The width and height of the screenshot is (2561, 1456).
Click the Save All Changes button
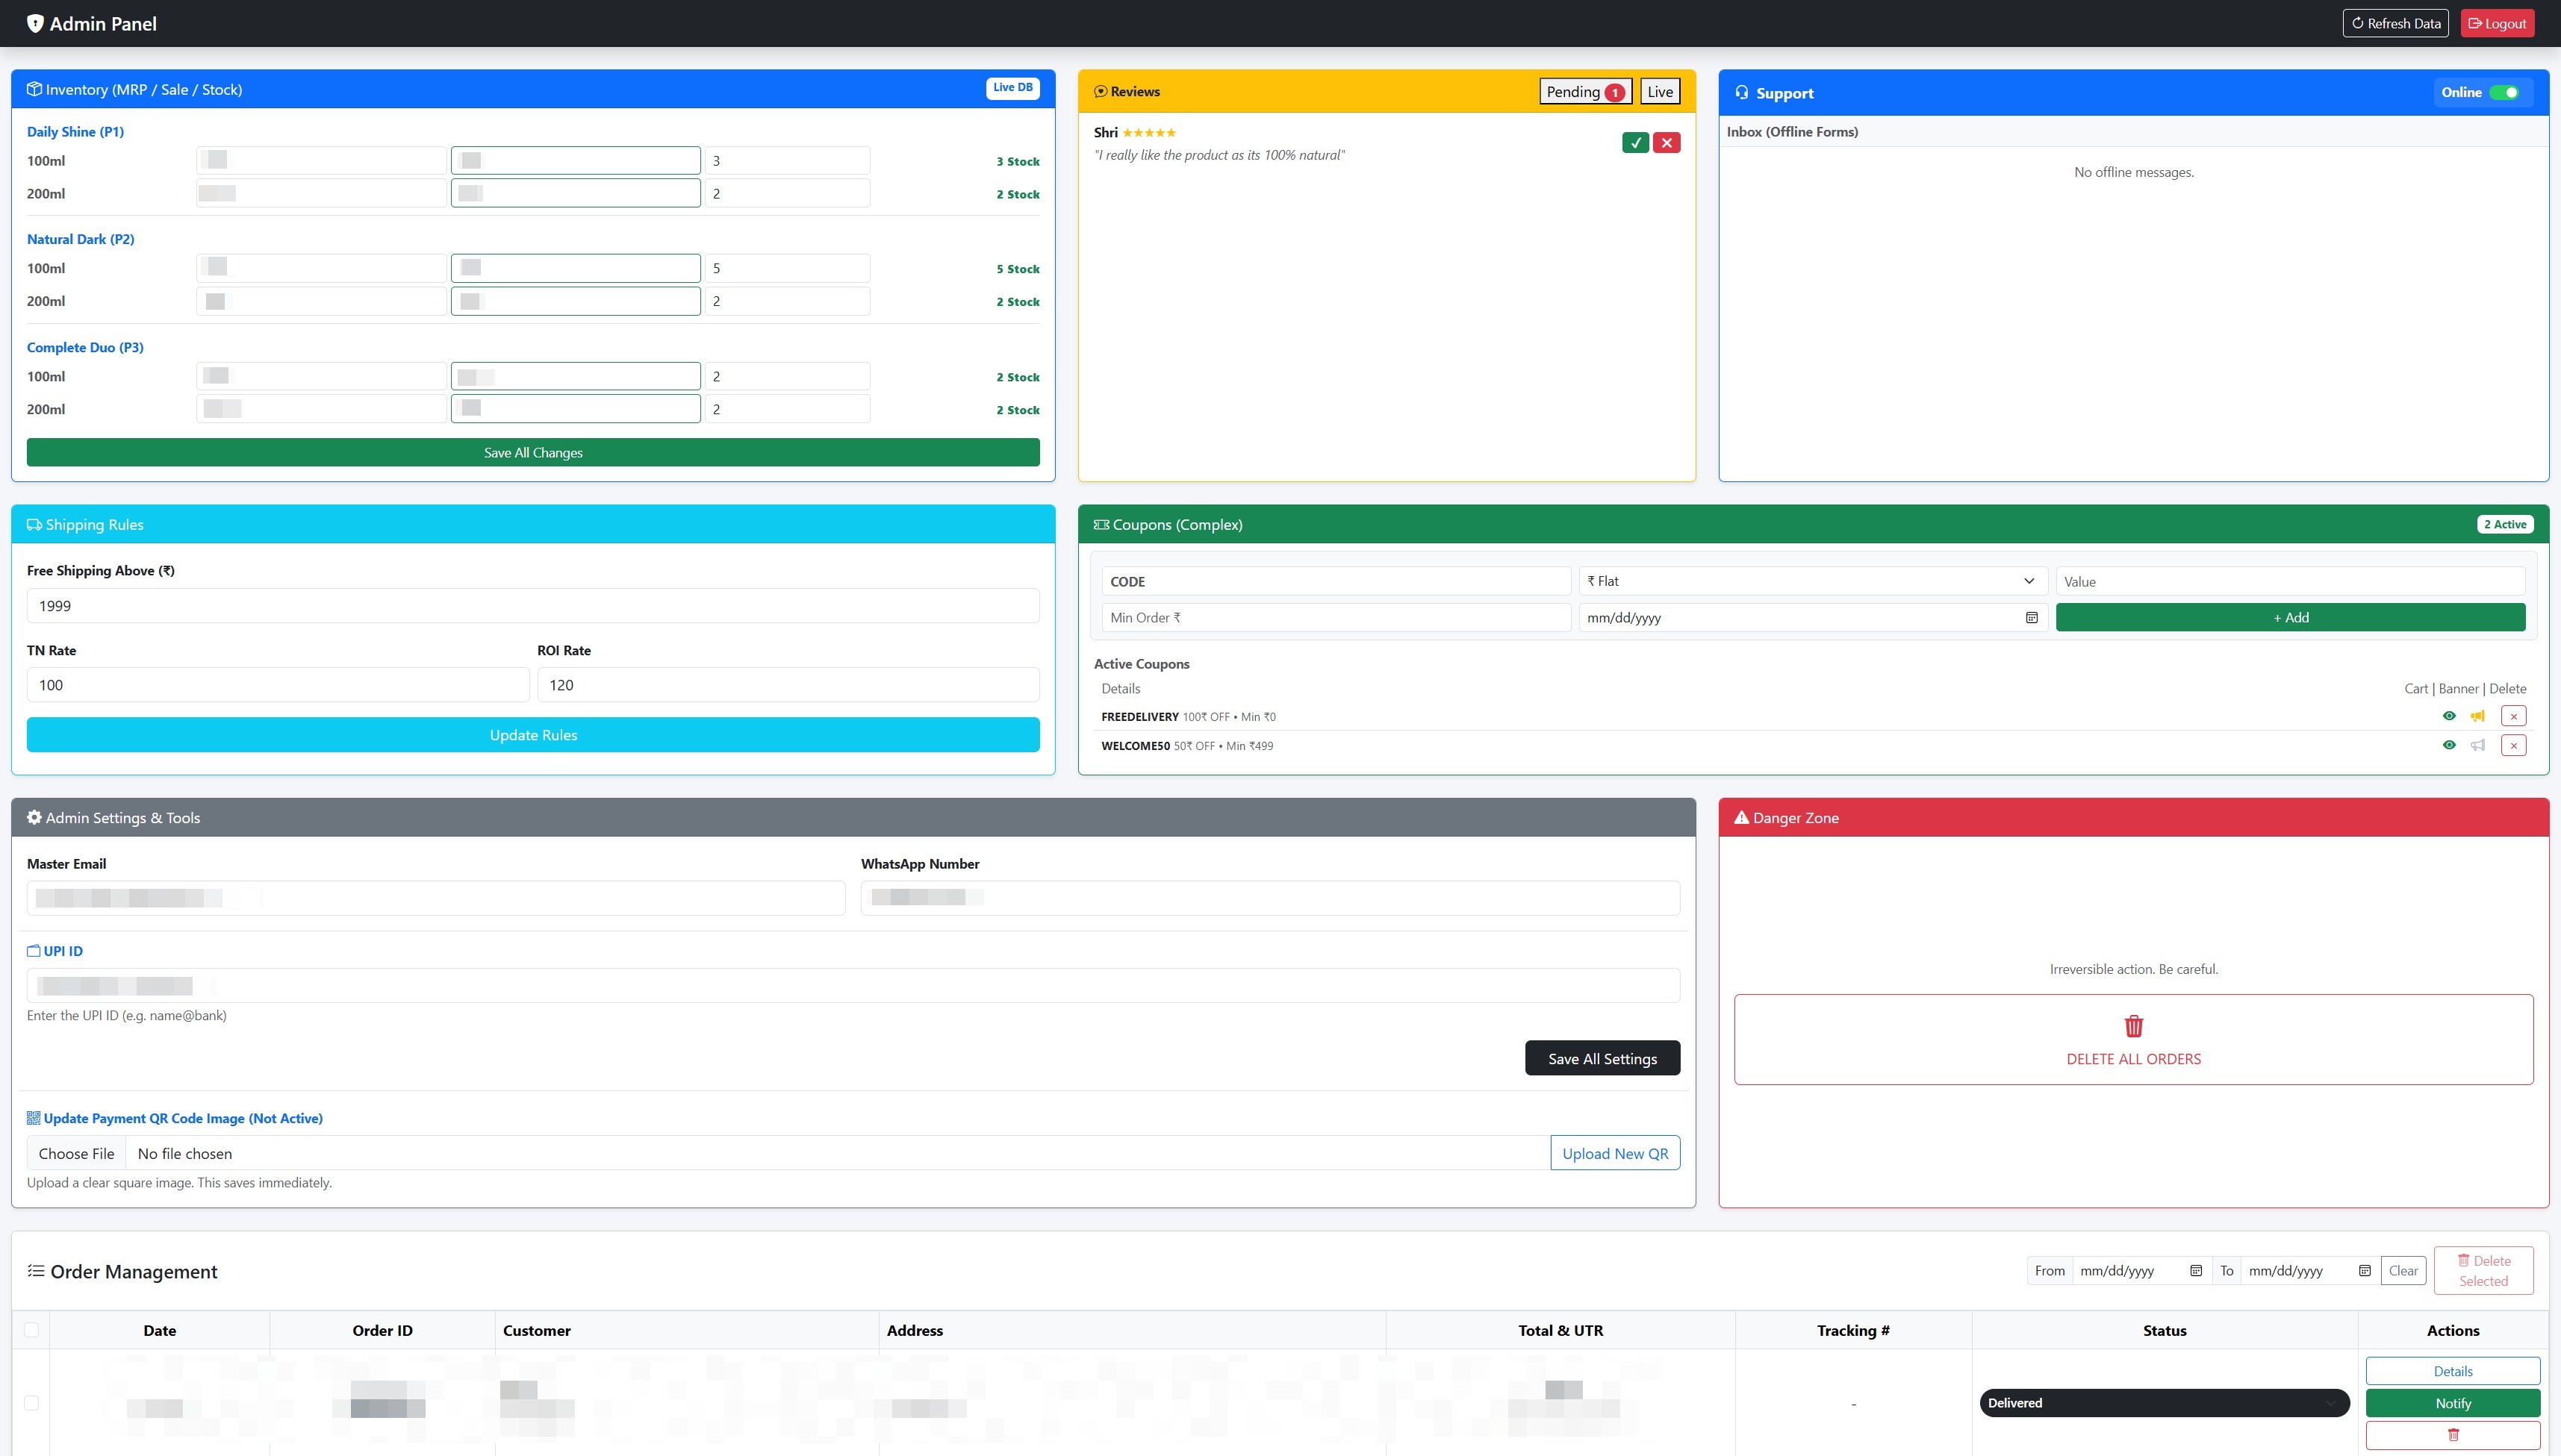(x=532, y=452)
